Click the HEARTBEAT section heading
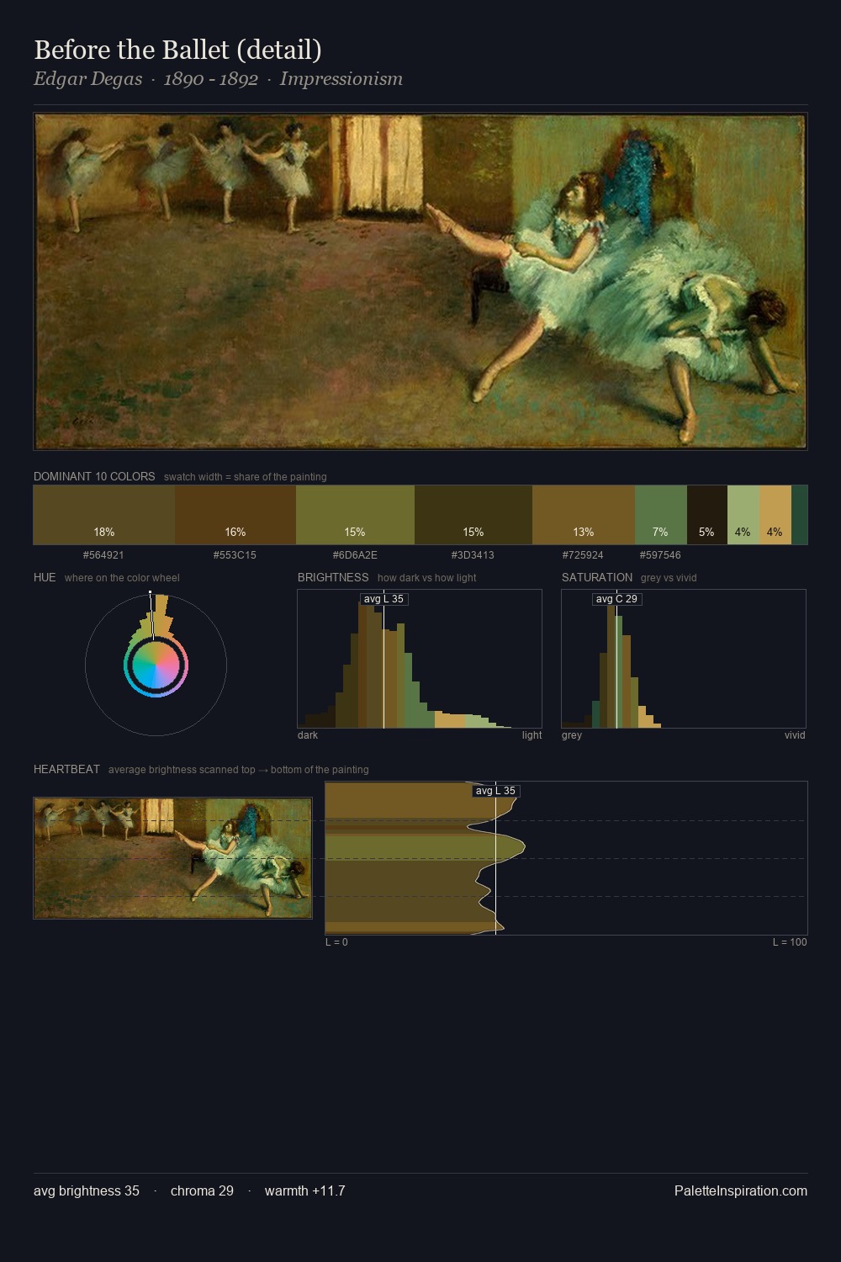Image resolution: width=841 pixels, height=1262 pixels. pyautogui.click(x=66, y=769)
